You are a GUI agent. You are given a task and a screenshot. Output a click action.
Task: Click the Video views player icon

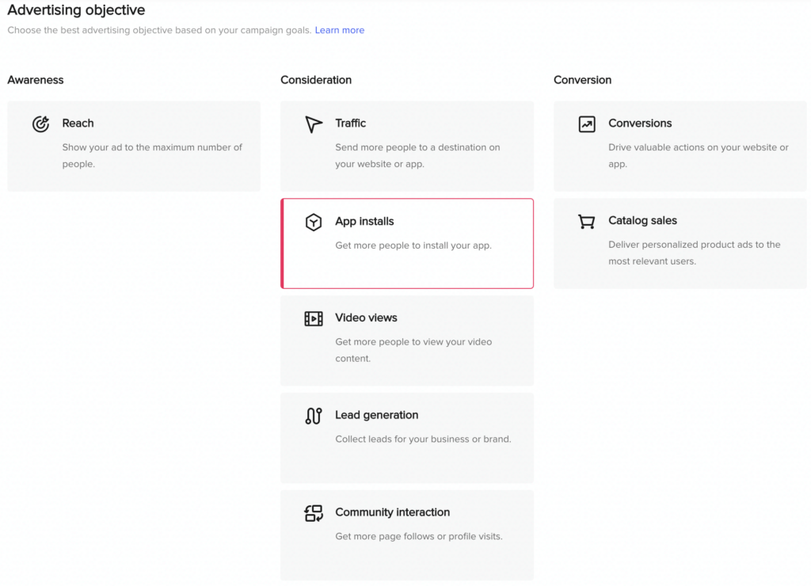coord(312,318)
